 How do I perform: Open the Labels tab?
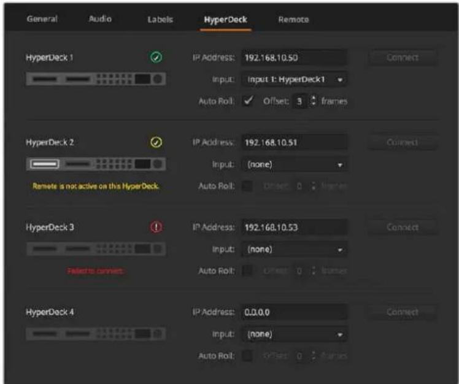[x=160, y=20]
